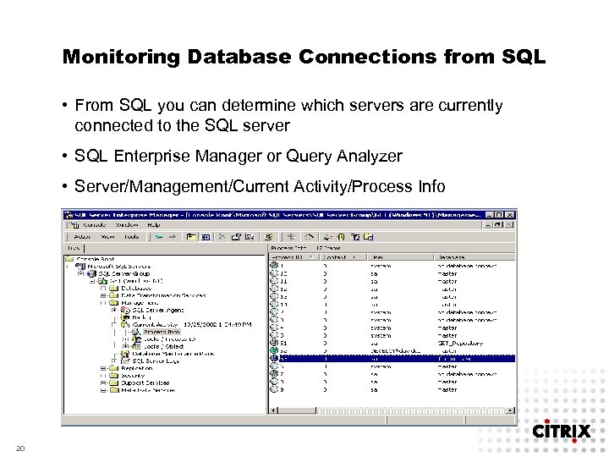Screen dimensions: 609x457
Task: Click the green icon of process 52
Action: click(274, 350)
